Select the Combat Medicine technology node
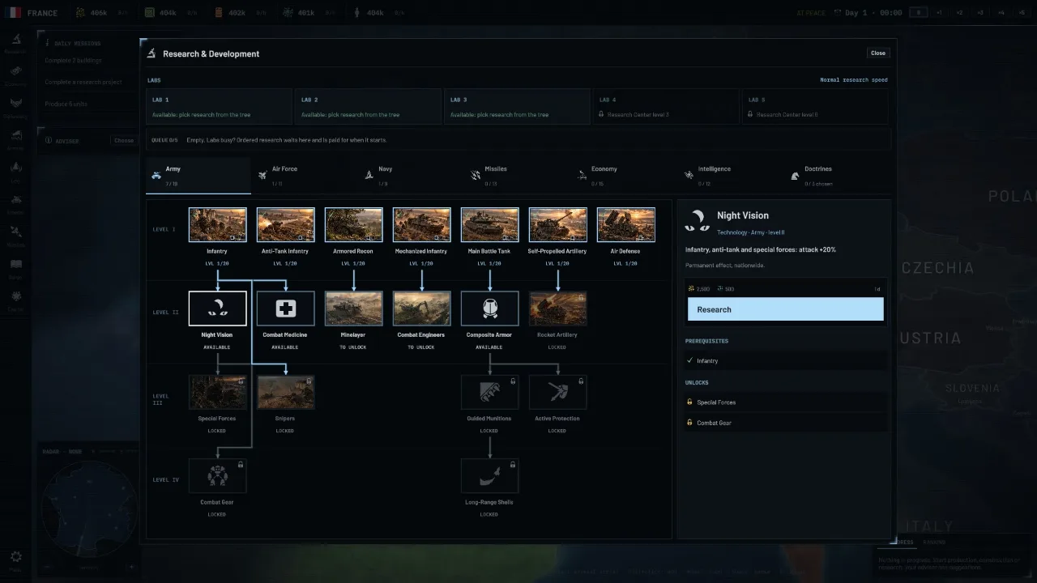The image size is (1037, 583). coord(285,309)
